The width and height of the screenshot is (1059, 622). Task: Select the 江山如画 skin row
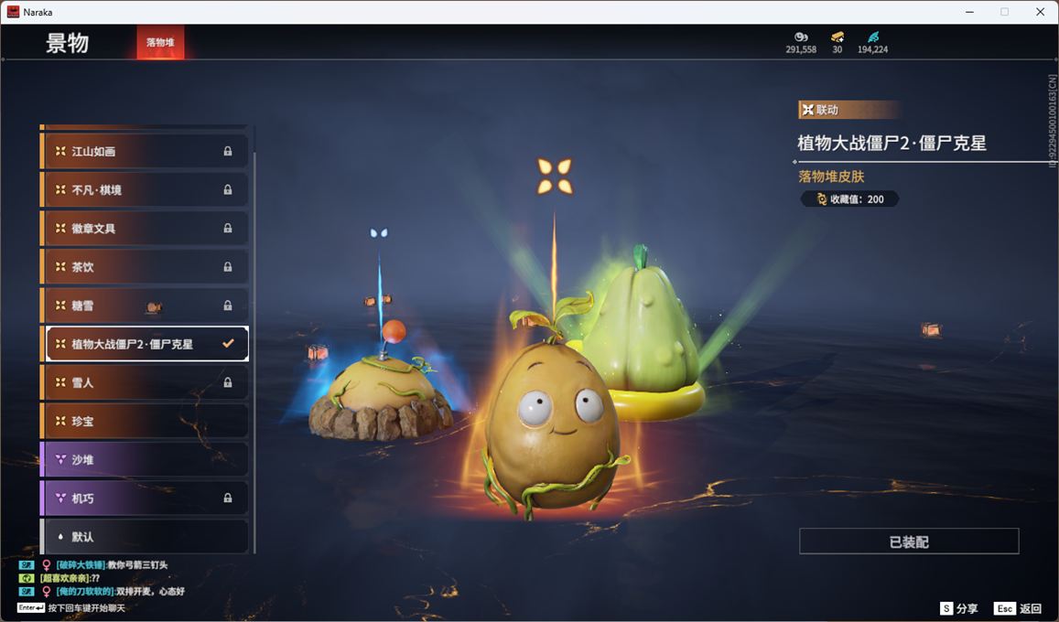coord(144,151)
